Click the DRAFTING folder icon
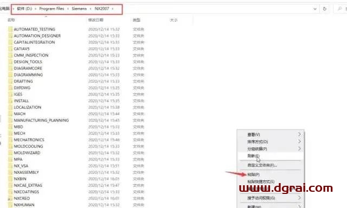 [x=10, y=81]
